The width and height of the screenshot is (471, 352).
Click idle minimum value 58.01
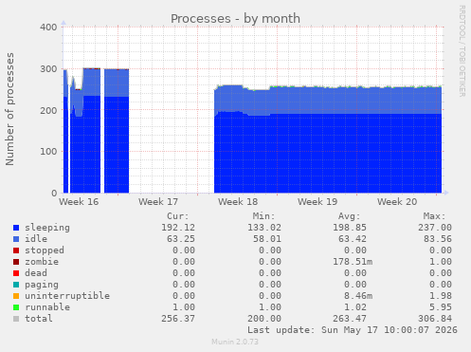[x=267, y=239]
